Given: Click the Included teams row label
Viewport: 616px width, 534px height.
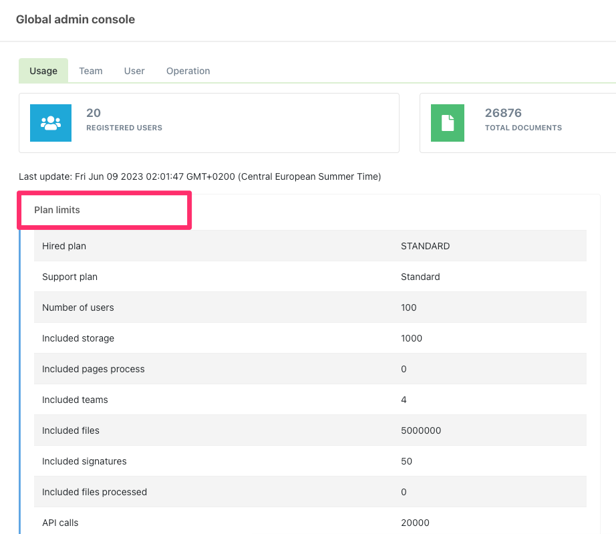Looking at the screenshot, I should (75, 400).
